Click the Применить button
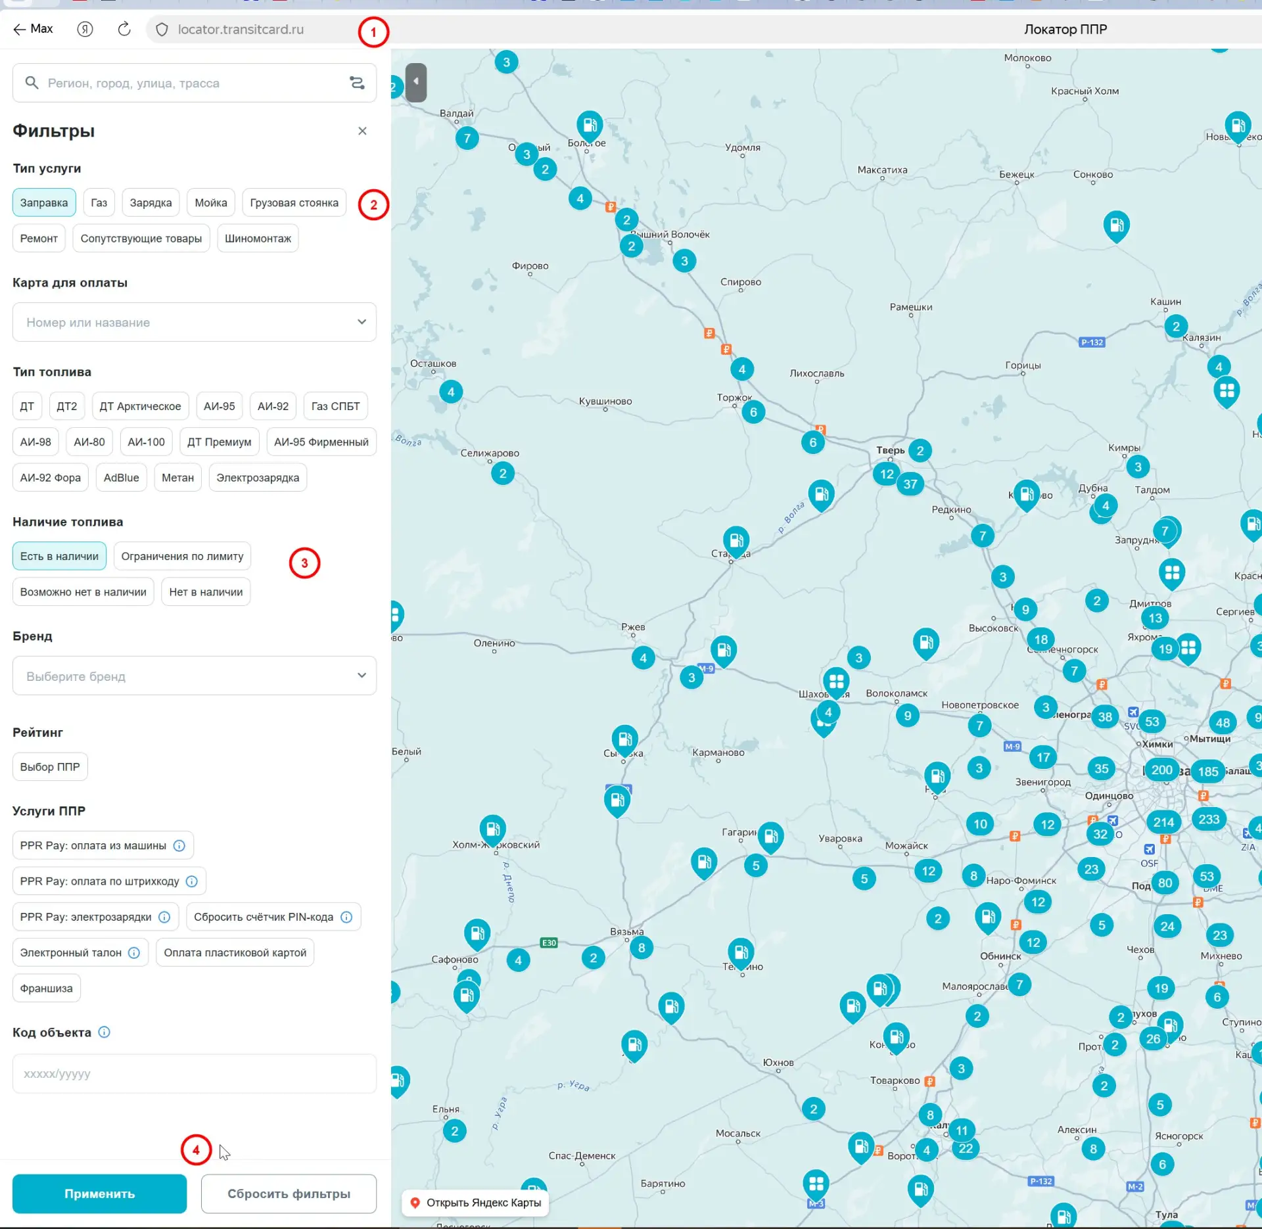Image resolution: width=1262 pixels, height=1229 pixels. tap(99, 1194)
